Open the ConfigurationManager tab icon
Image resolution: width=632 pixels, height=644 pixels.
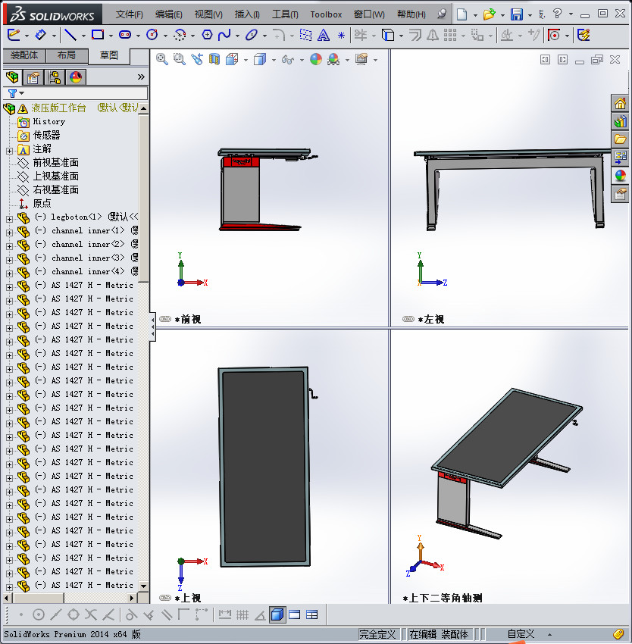pyautogui.click(x=55, y=77)
